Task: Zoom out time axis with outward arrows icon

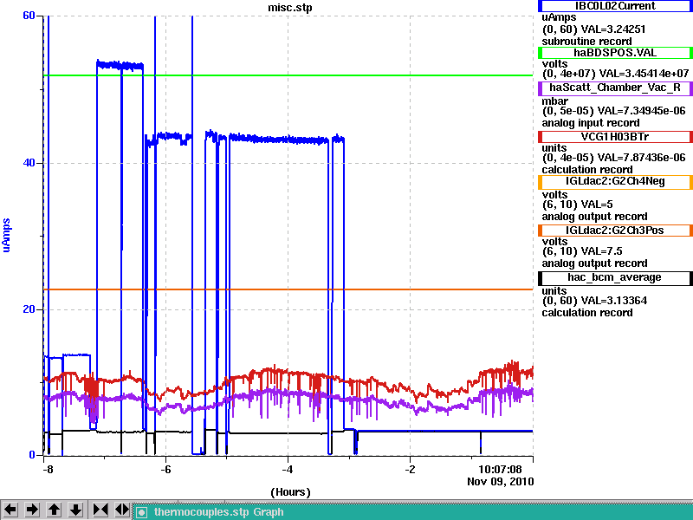Action: [x=122, y=510]
